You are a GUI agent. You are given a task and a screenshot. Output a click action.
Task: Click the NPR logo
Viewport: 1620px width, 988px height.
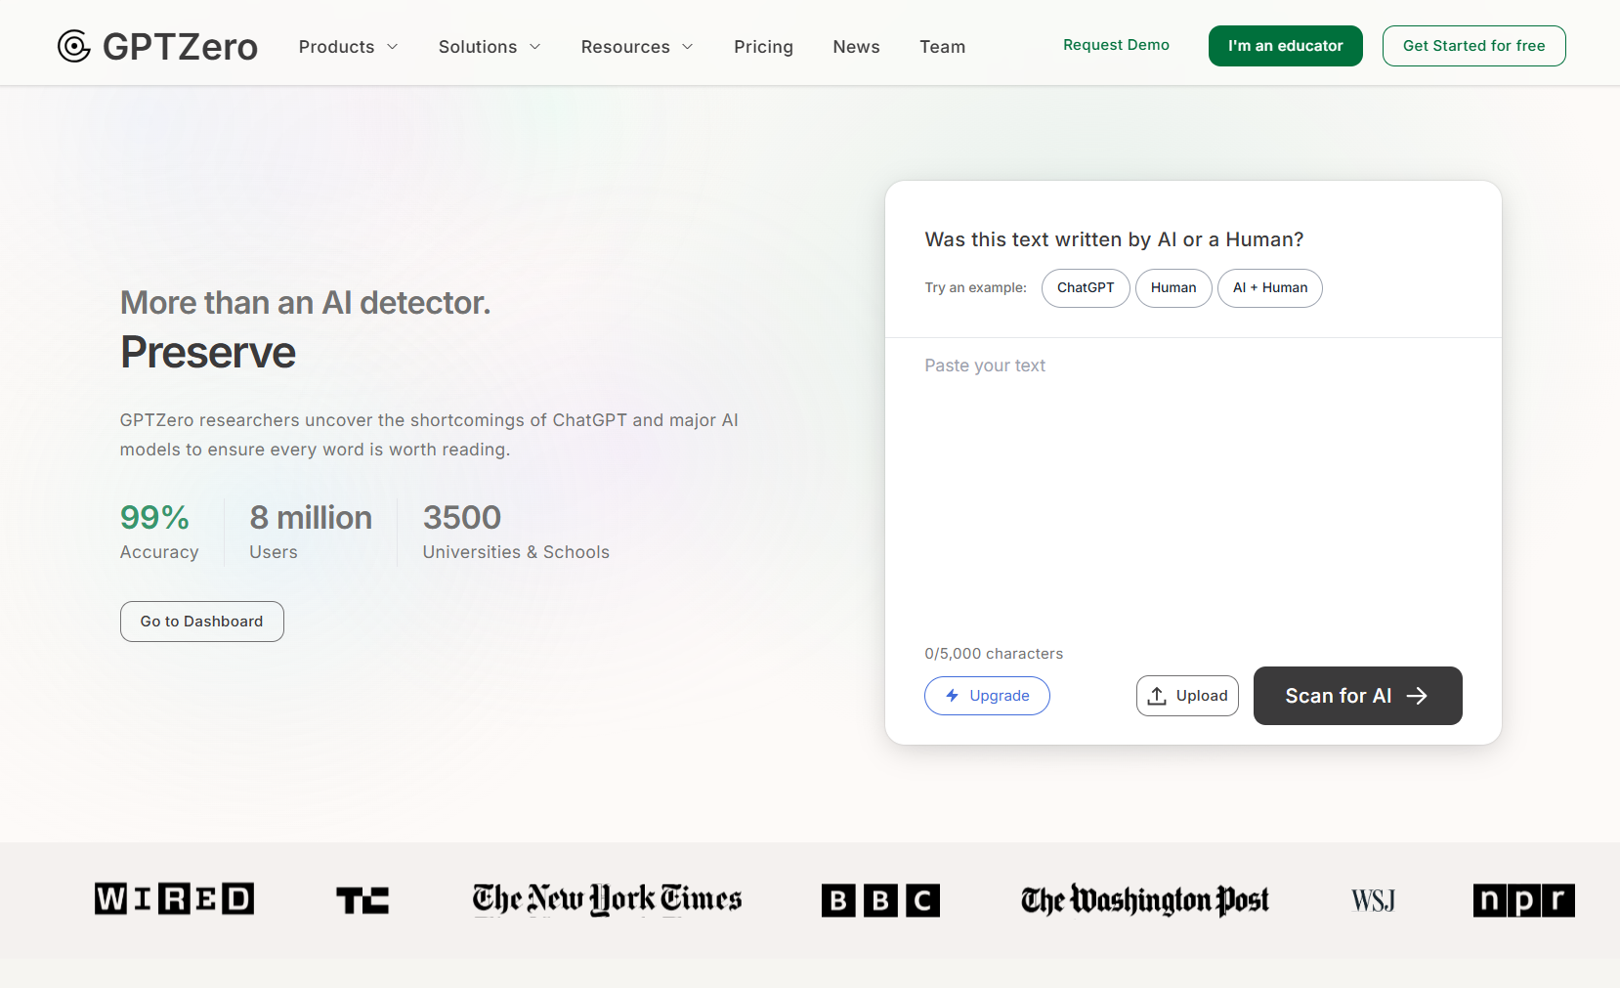point(1523,900)
